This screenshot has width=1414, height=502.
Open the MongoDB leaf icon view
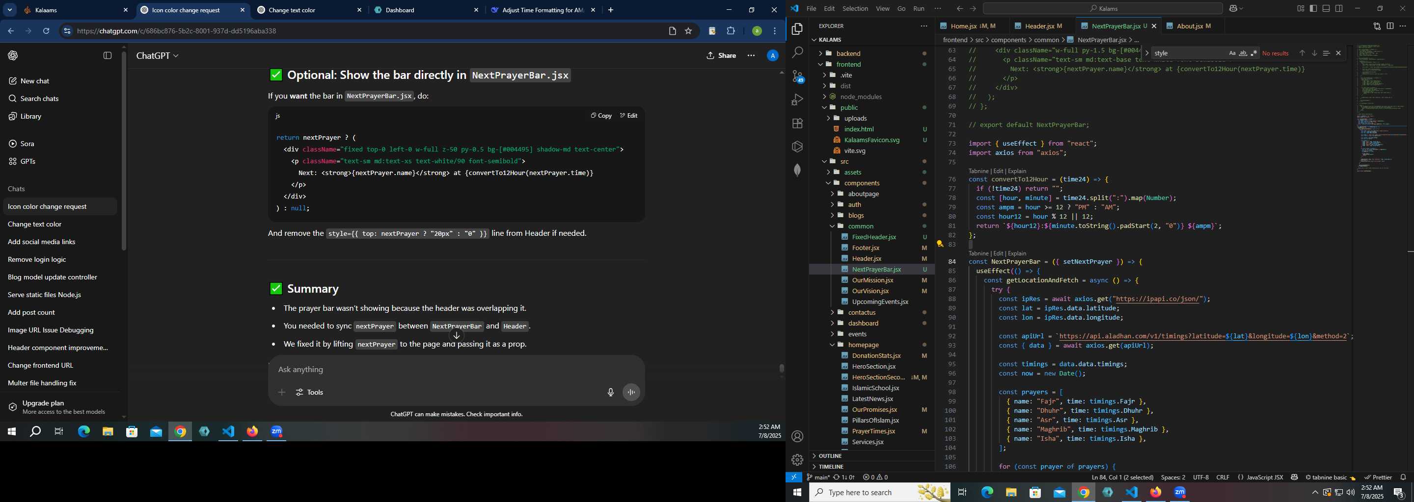coord(797,170)
